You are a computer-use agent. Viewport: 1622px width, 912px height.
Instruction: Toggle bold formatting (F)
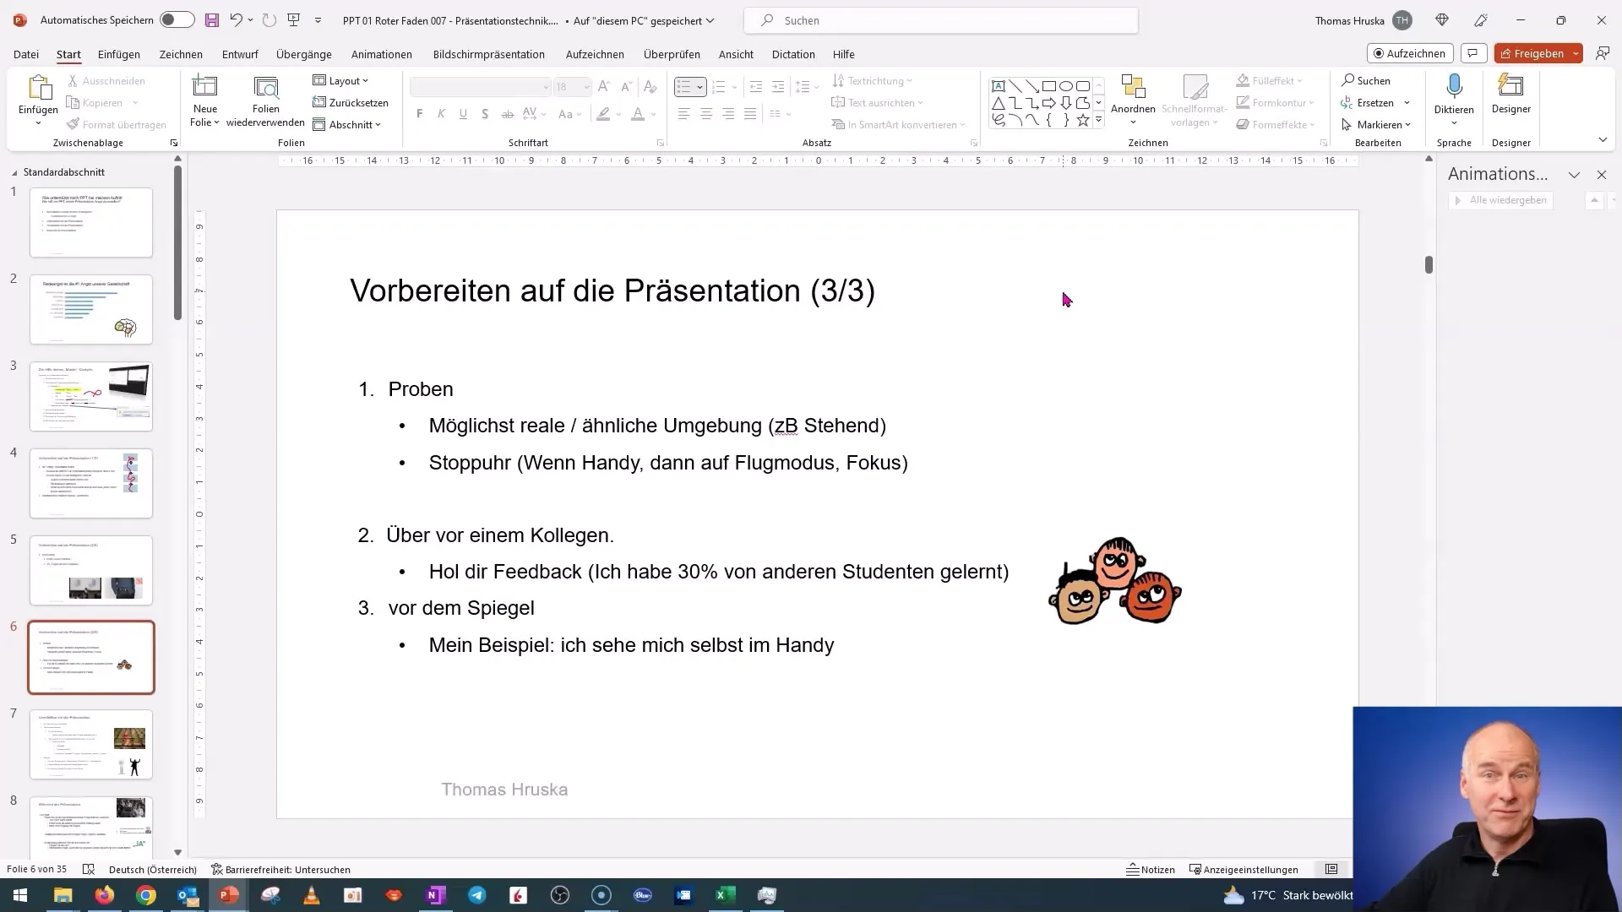pos(420,114)
